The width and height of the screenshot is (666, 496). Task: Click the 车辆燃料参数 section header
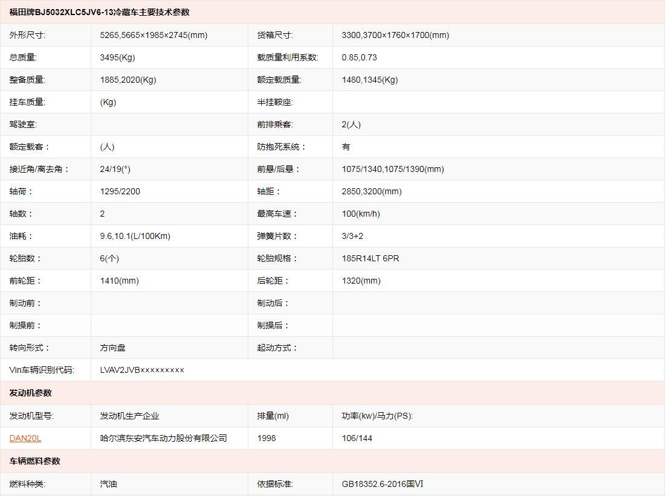pos(35,461)
